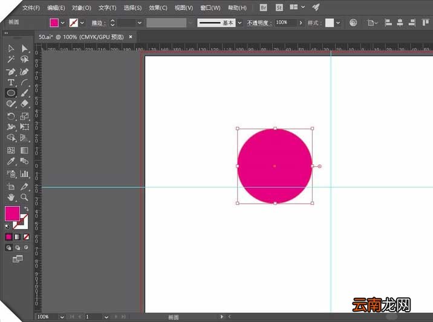
Task: Select the Shape Builder tool
Action: (11, 137)
